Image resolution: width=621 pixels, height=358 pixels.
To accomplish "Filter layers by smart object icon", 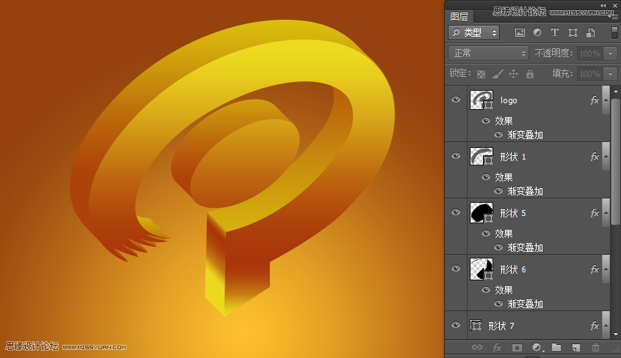I will click(590, 33).
